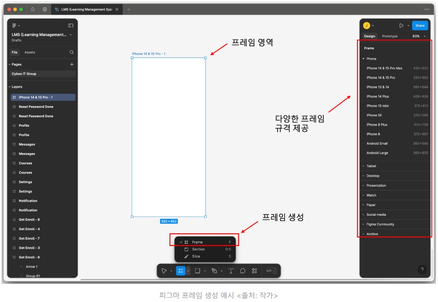The width and height of the screenshot is (438, 302).
Task: Add a new page with plus icon
Action: pyautogui.click(x=72, y=65)
